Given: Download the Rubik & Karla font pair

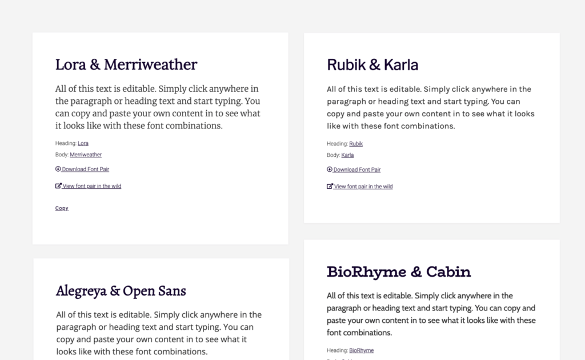Looking at the screenshot, I should click(x=357, y=169).
